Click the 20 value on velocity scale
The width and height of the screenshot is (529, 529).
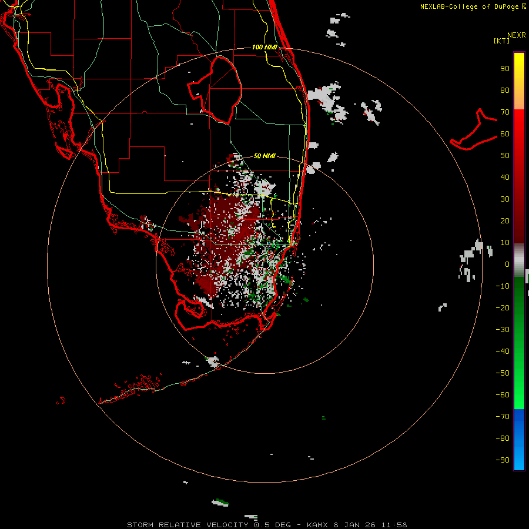505,220
